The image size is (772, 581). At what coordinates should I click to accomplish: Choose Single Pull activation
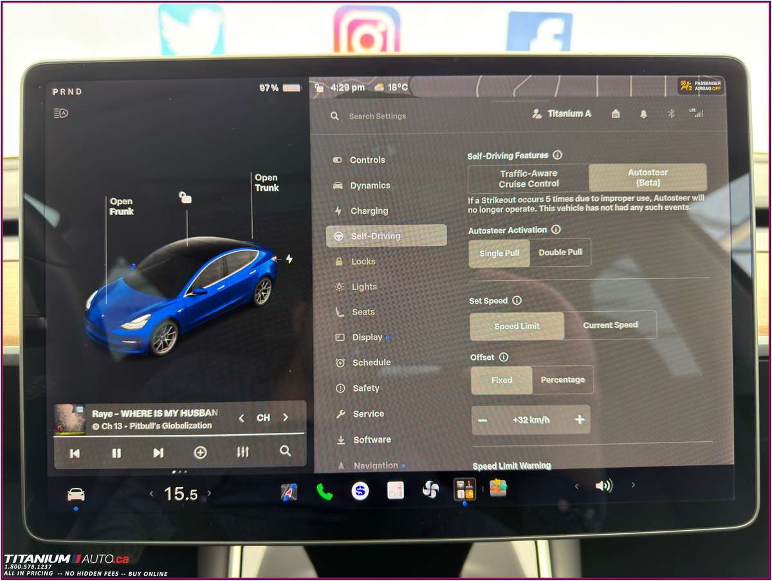coord(499,253)
